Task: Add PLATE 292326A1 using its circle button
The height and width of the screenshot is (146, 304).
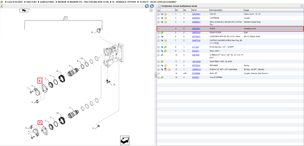Action: pos(158,29)
